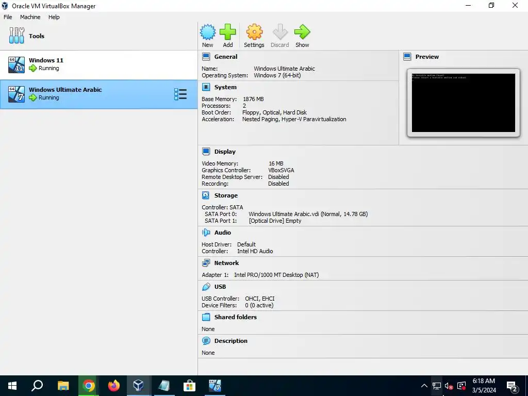This screenshot has width=528, height=396.
Task: Click the Network section icon
Action: click(x=206, y=263)
